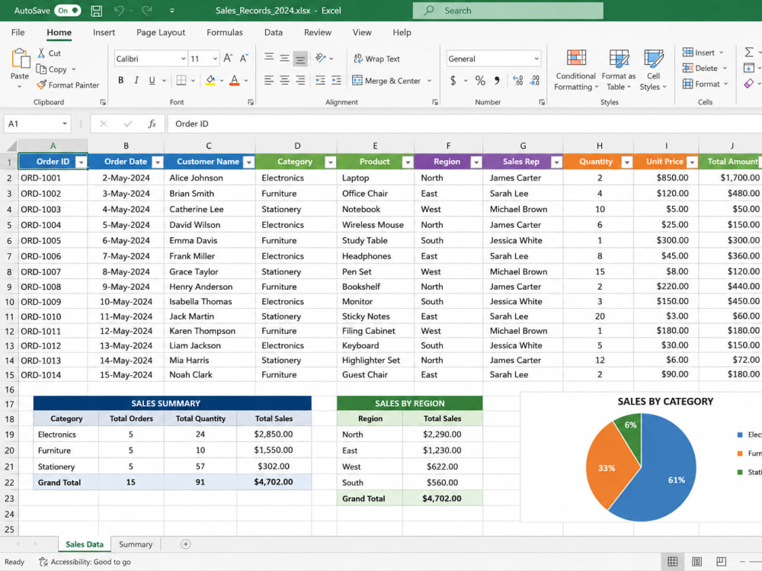Open Conditional Formatting menu
The height and width of the screenshot is (571, 762).
click(x=576, y=70)
